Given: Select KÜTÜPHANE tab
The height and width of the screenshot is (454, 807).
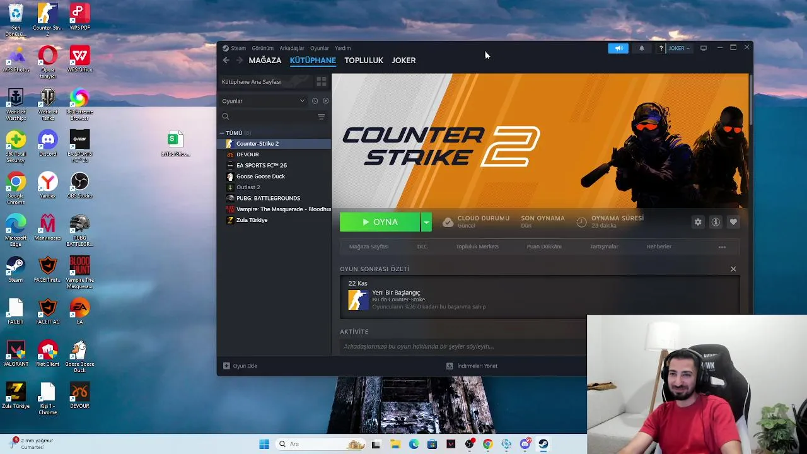Looking at the screenshot, I should (313, 60).
